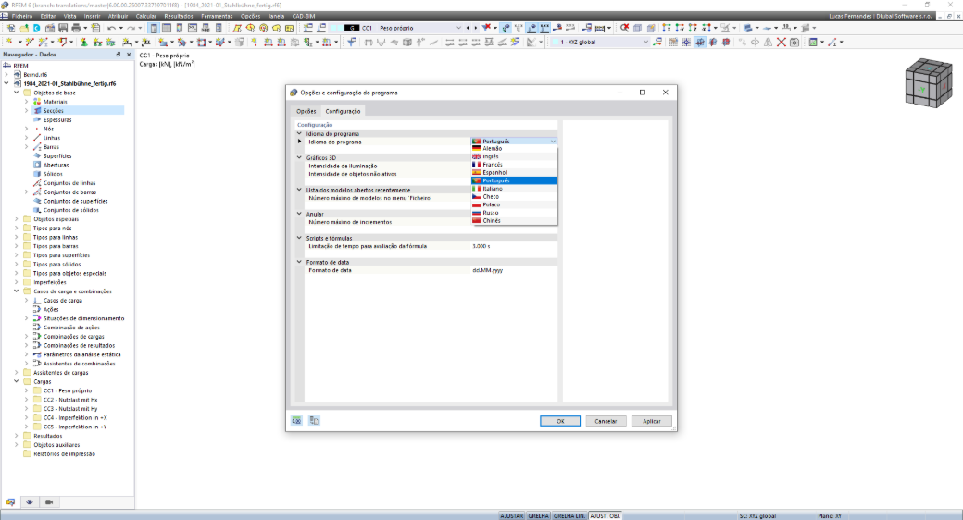Viewport: 963px width, 520px height.
Task: Open the 1 - XYZ global coordinate dropdown
Action: pos(646,42)
